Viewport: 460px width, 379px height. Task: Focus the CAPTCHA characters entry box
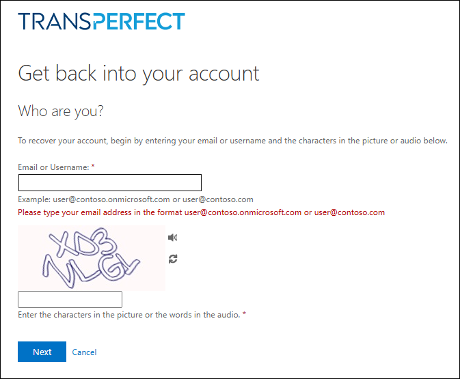click(x=70, y=299)
